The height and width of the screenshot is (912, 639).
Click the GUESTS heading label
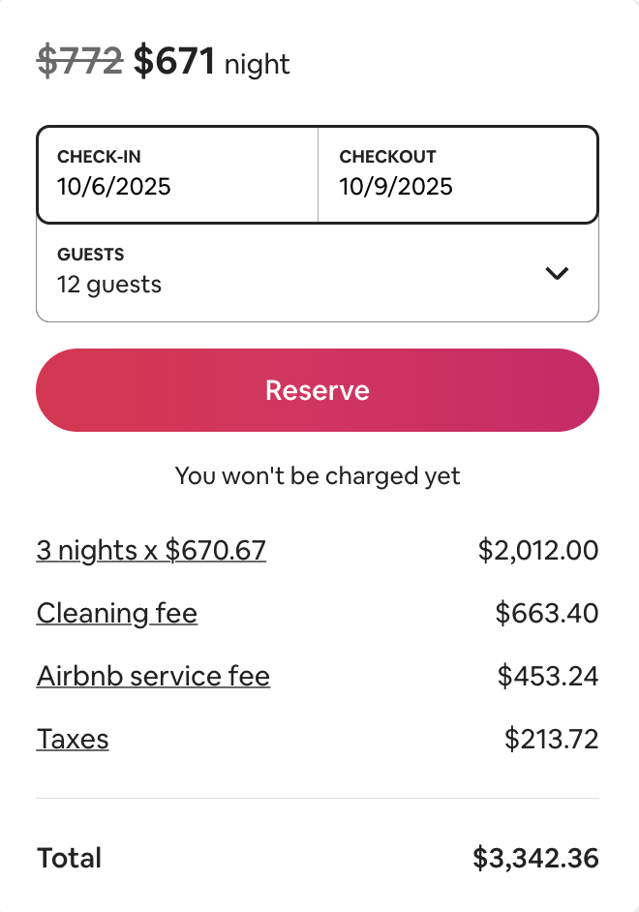(x=91, y=255)
